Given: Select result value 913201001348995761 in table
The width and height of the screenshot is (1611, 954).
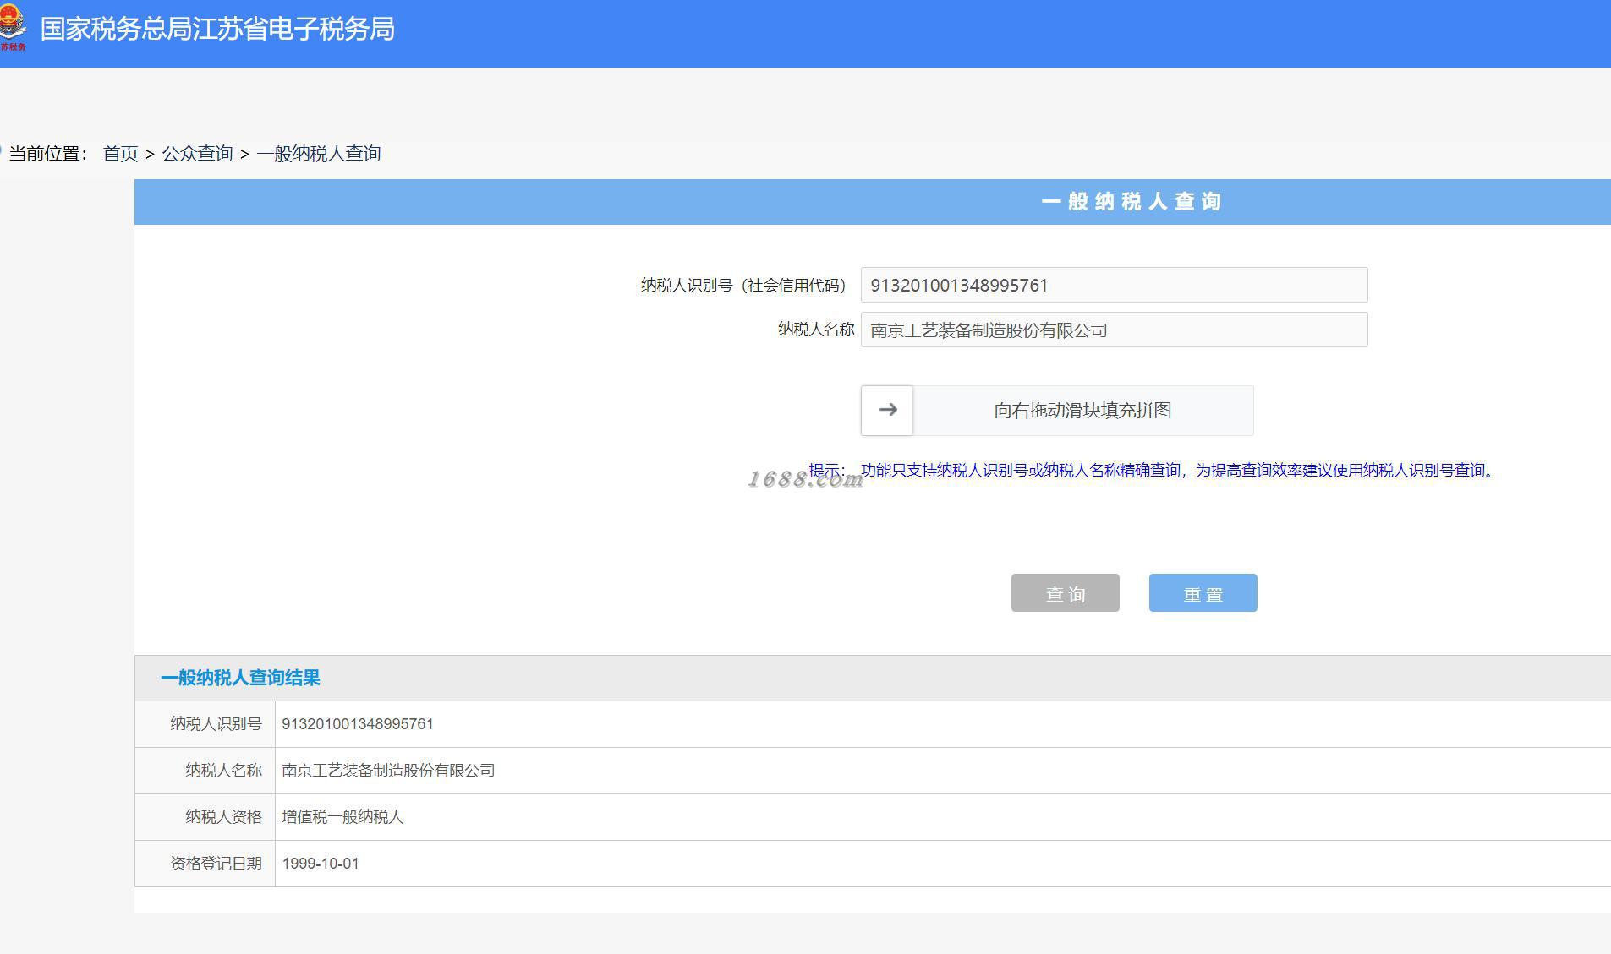Looking at the screenshot, I should [x=358, y=724].
